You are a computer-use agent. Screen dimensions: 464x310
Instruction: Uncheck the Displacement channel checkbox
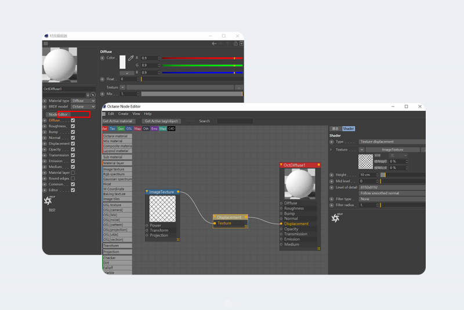[x=73, y=143]
